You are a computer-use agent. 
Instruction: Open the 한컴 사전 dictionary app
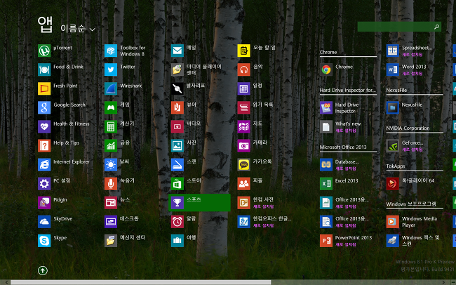243,203
